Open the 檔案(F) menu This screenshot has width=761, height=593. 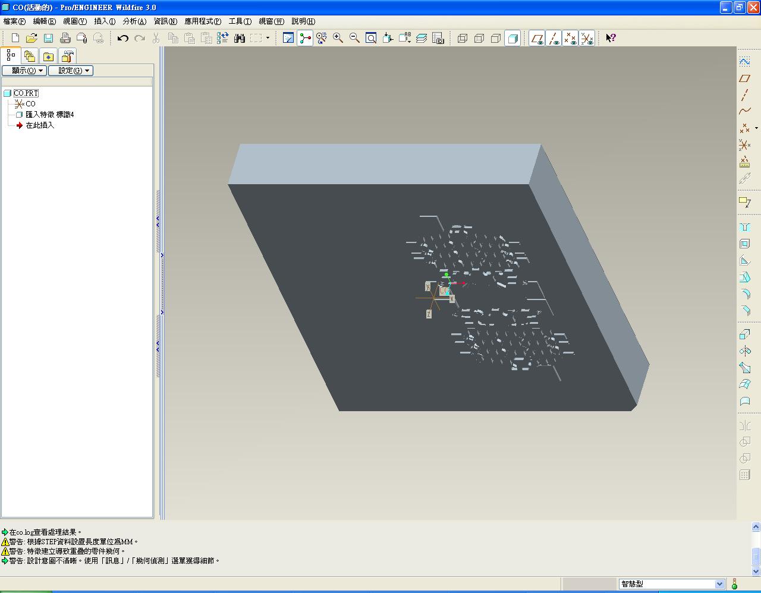coord(14,21)
